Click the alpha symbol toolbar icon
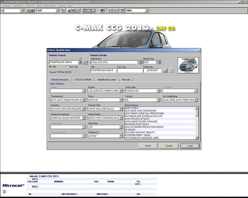This screenshot has width=248, height=198. (x=73, y=11)
